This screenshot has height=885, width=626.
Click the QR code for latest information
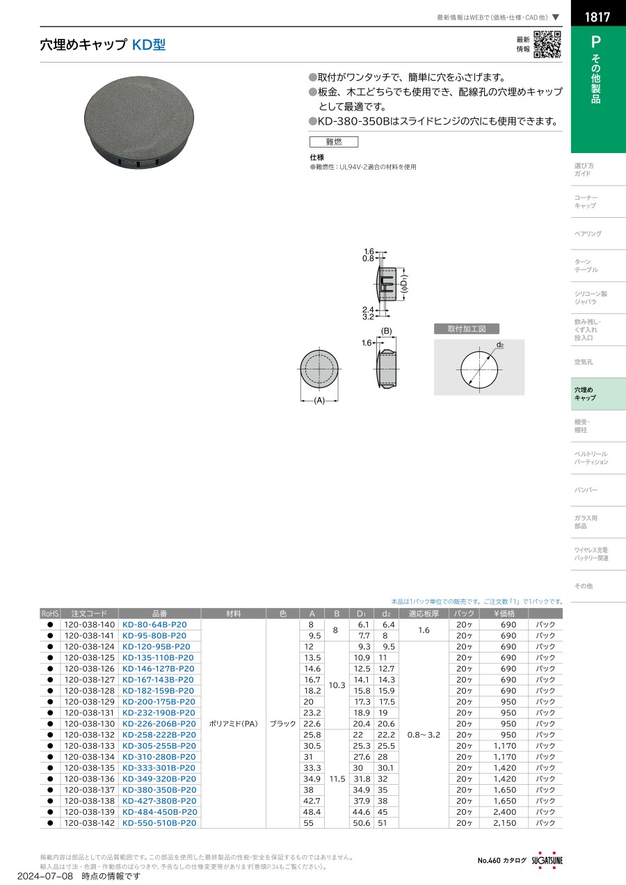tap(547, 45)
